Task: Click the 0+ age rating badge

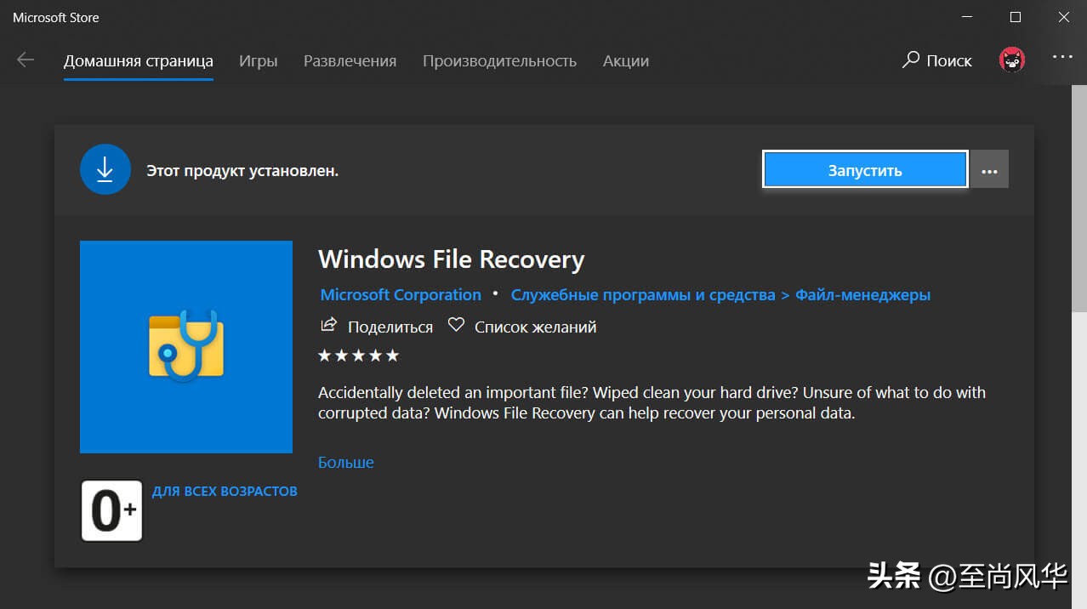Action: [112, 510]
